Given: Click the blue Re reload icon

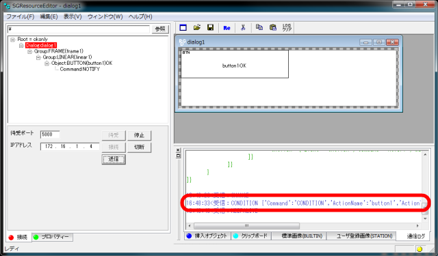Looking at the screenshot, I should (x=227, y=28).
